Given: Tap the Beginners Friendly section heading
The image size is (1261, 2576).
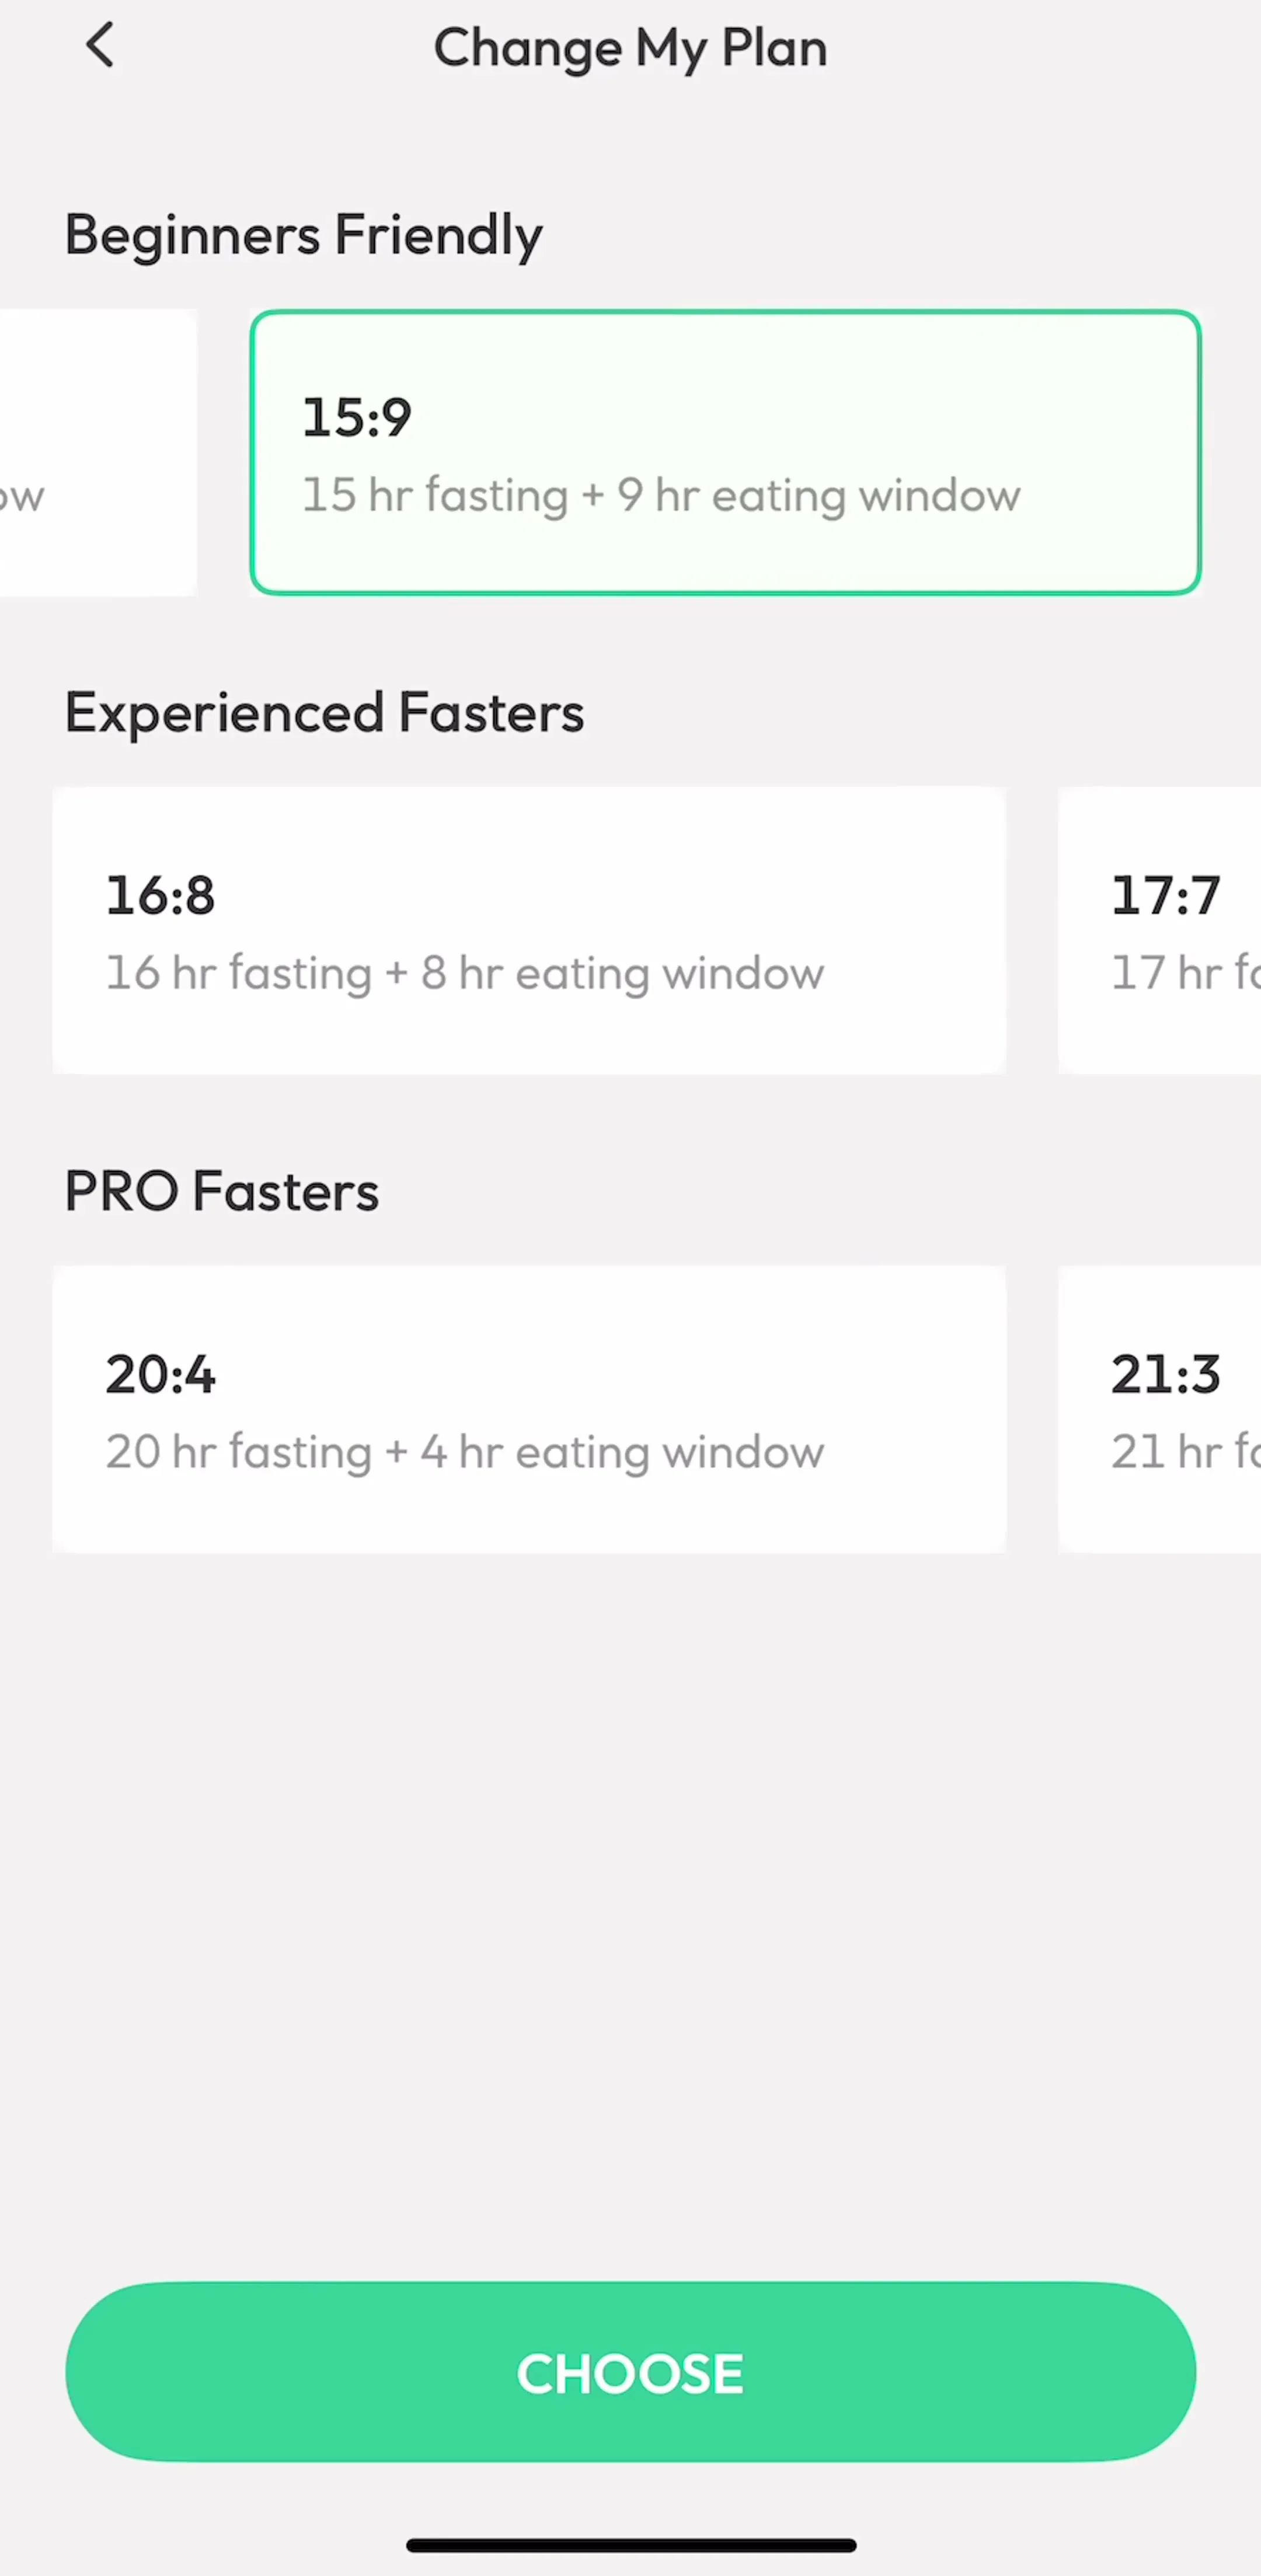Looking at the screenshot, I should coord(303,236).
